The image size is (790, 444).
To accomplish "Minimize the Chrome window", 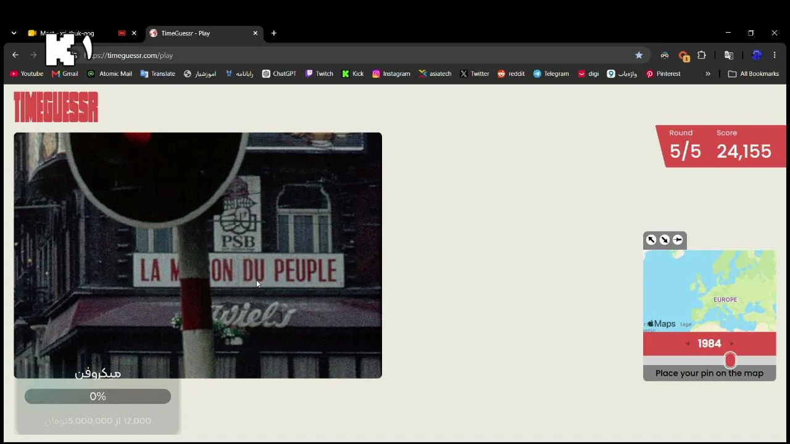I will (728, 33).
